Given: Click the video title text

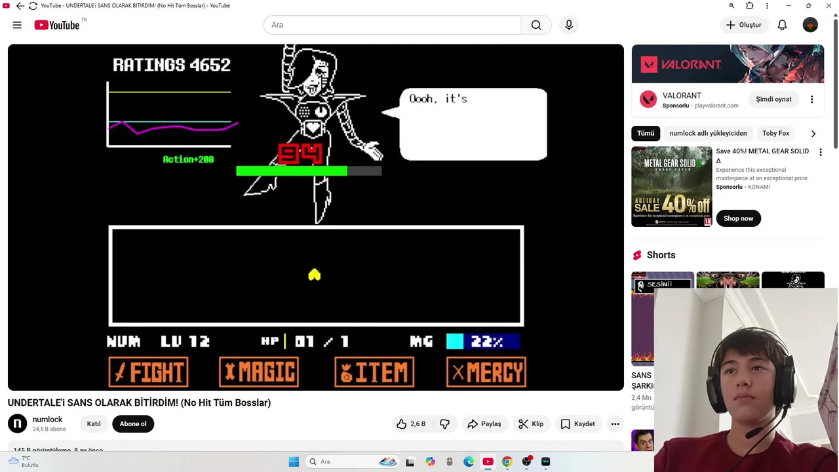Looking at the screenshot, I should point(139,403).
